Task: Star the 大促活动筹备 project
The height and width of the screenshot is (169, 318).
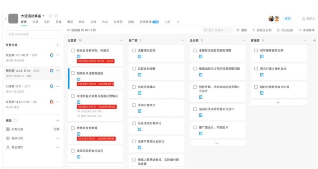Action: click(x=57, y=16)
